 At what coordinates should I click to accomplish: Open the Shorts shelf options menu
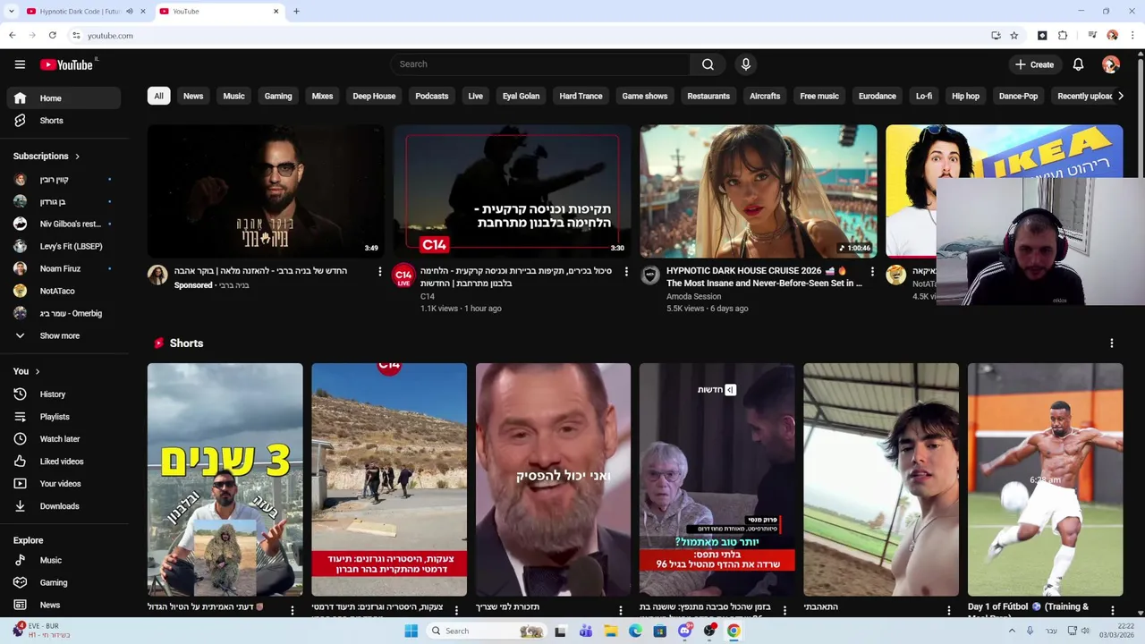pos(1112,343)
